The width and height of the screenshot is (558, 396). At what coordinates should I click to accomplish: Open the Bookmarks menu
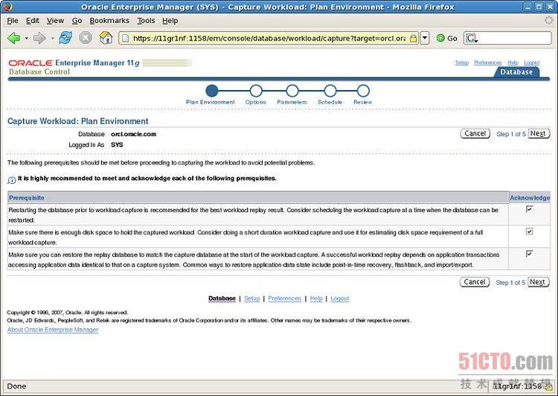click(x=109, y=21)
